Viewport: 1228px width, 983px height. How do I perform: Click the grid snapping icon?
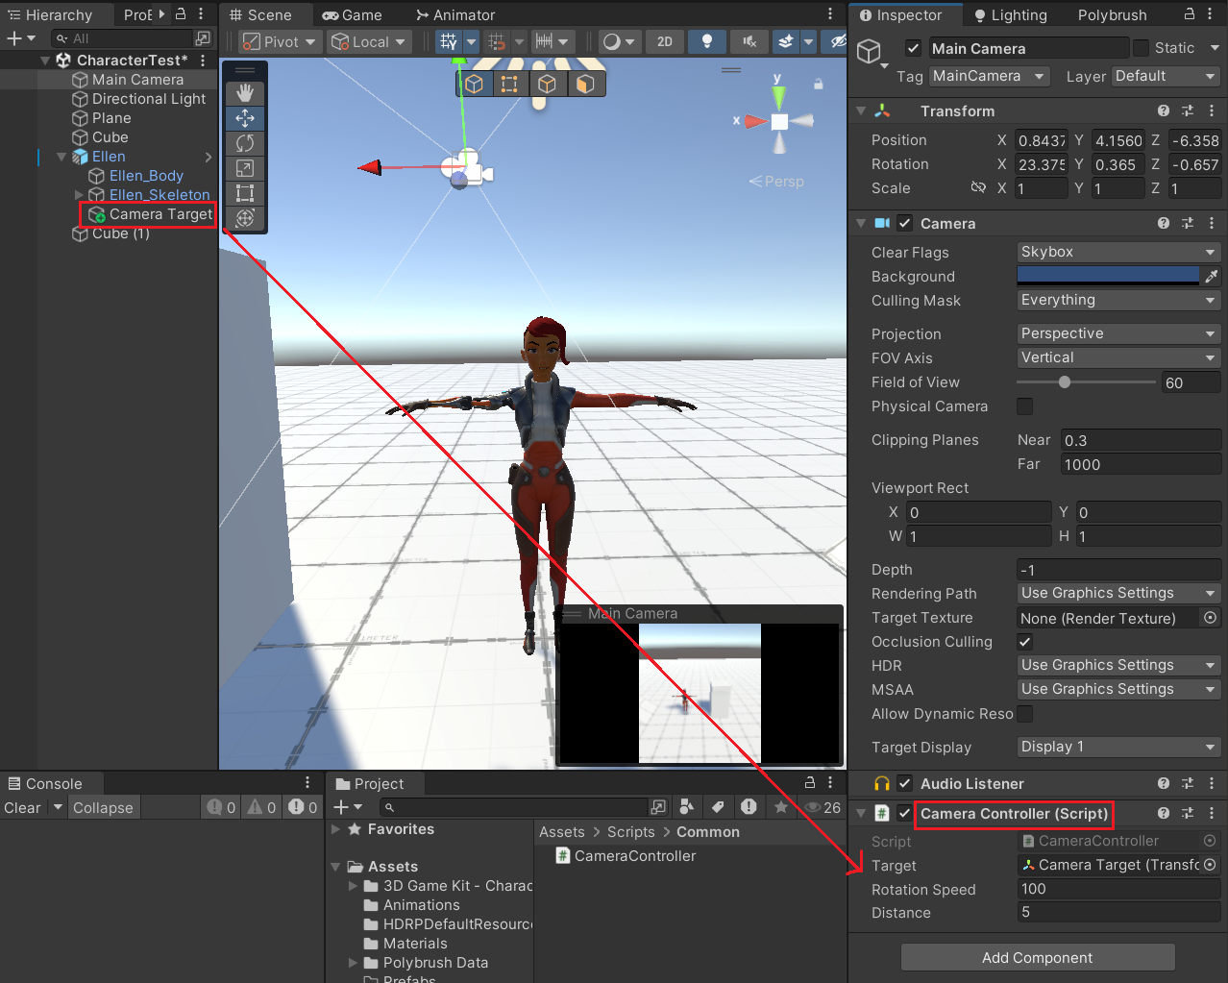[497, 41]
